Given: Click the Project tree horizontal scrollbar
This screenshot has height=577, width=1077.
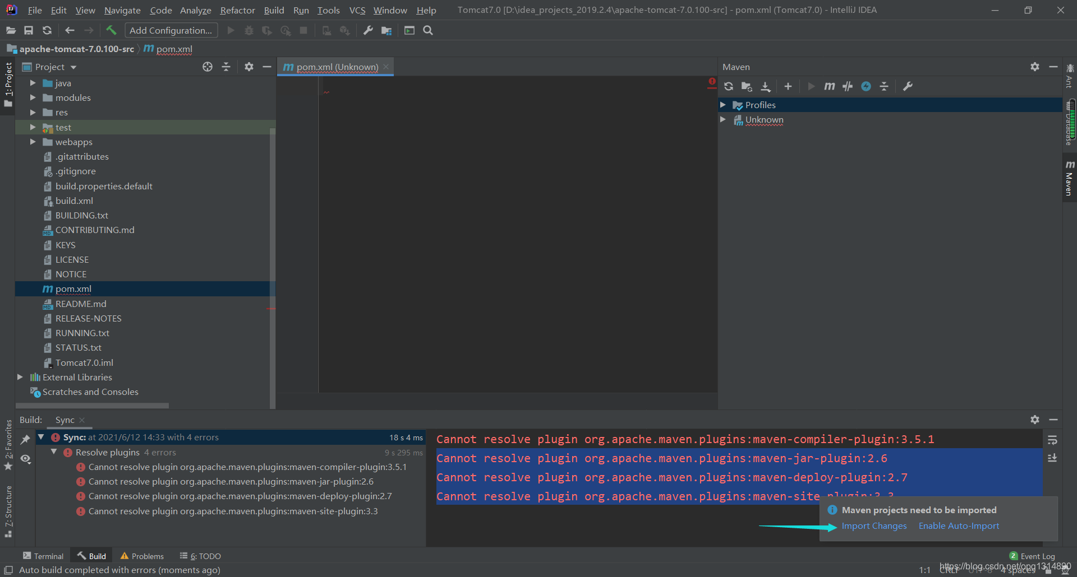Looking at the screenshot, I should click(93, 406).
